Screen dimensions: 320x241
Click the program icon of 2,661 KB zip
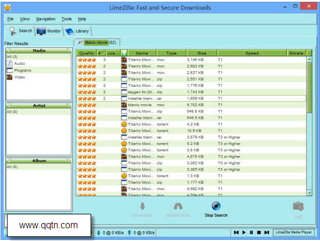[x=124, y=79]
